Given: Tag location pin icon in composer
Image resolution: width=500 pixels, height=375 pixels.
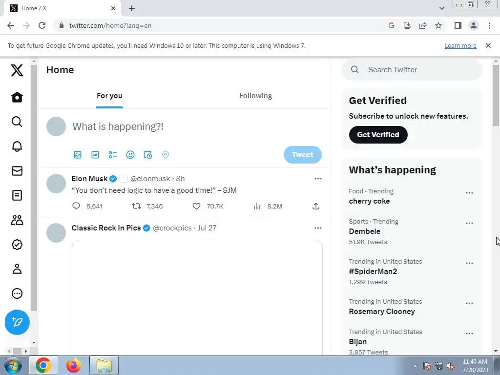Looking at the screenshot, I should pos(165,155).
